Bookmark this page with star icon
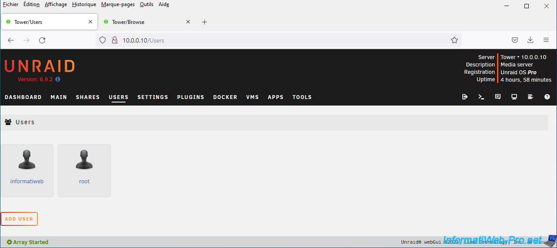Screen dimensions: 557x248 pyautogui.click(x=454, y=40)
